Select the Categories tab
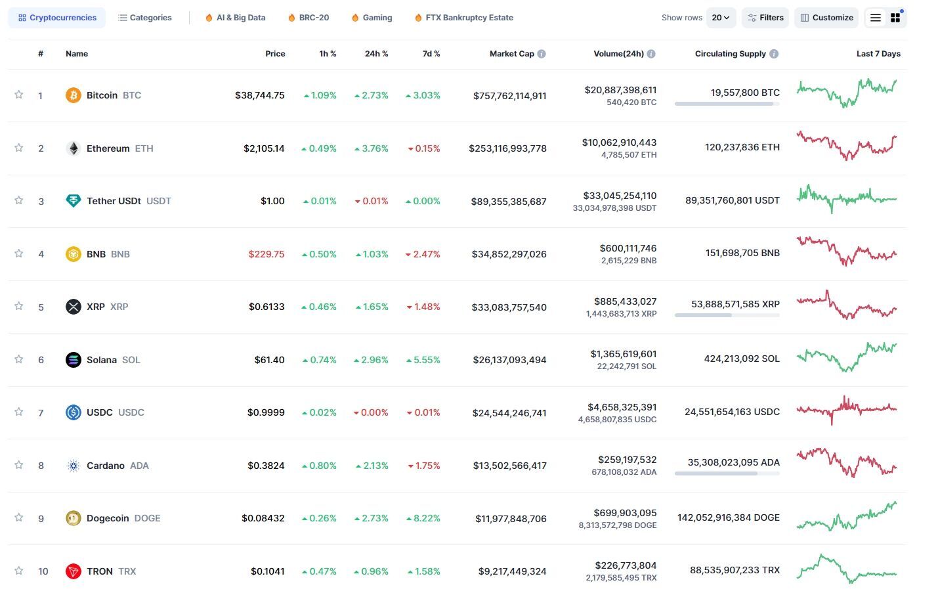 coord(144,18)
